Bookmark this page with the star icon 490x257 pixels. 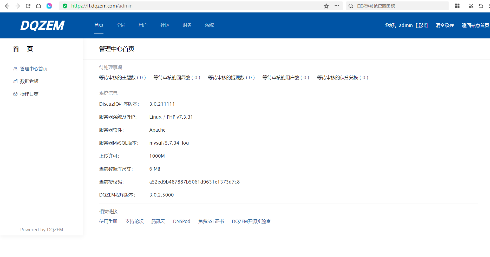tap(326, 6)
